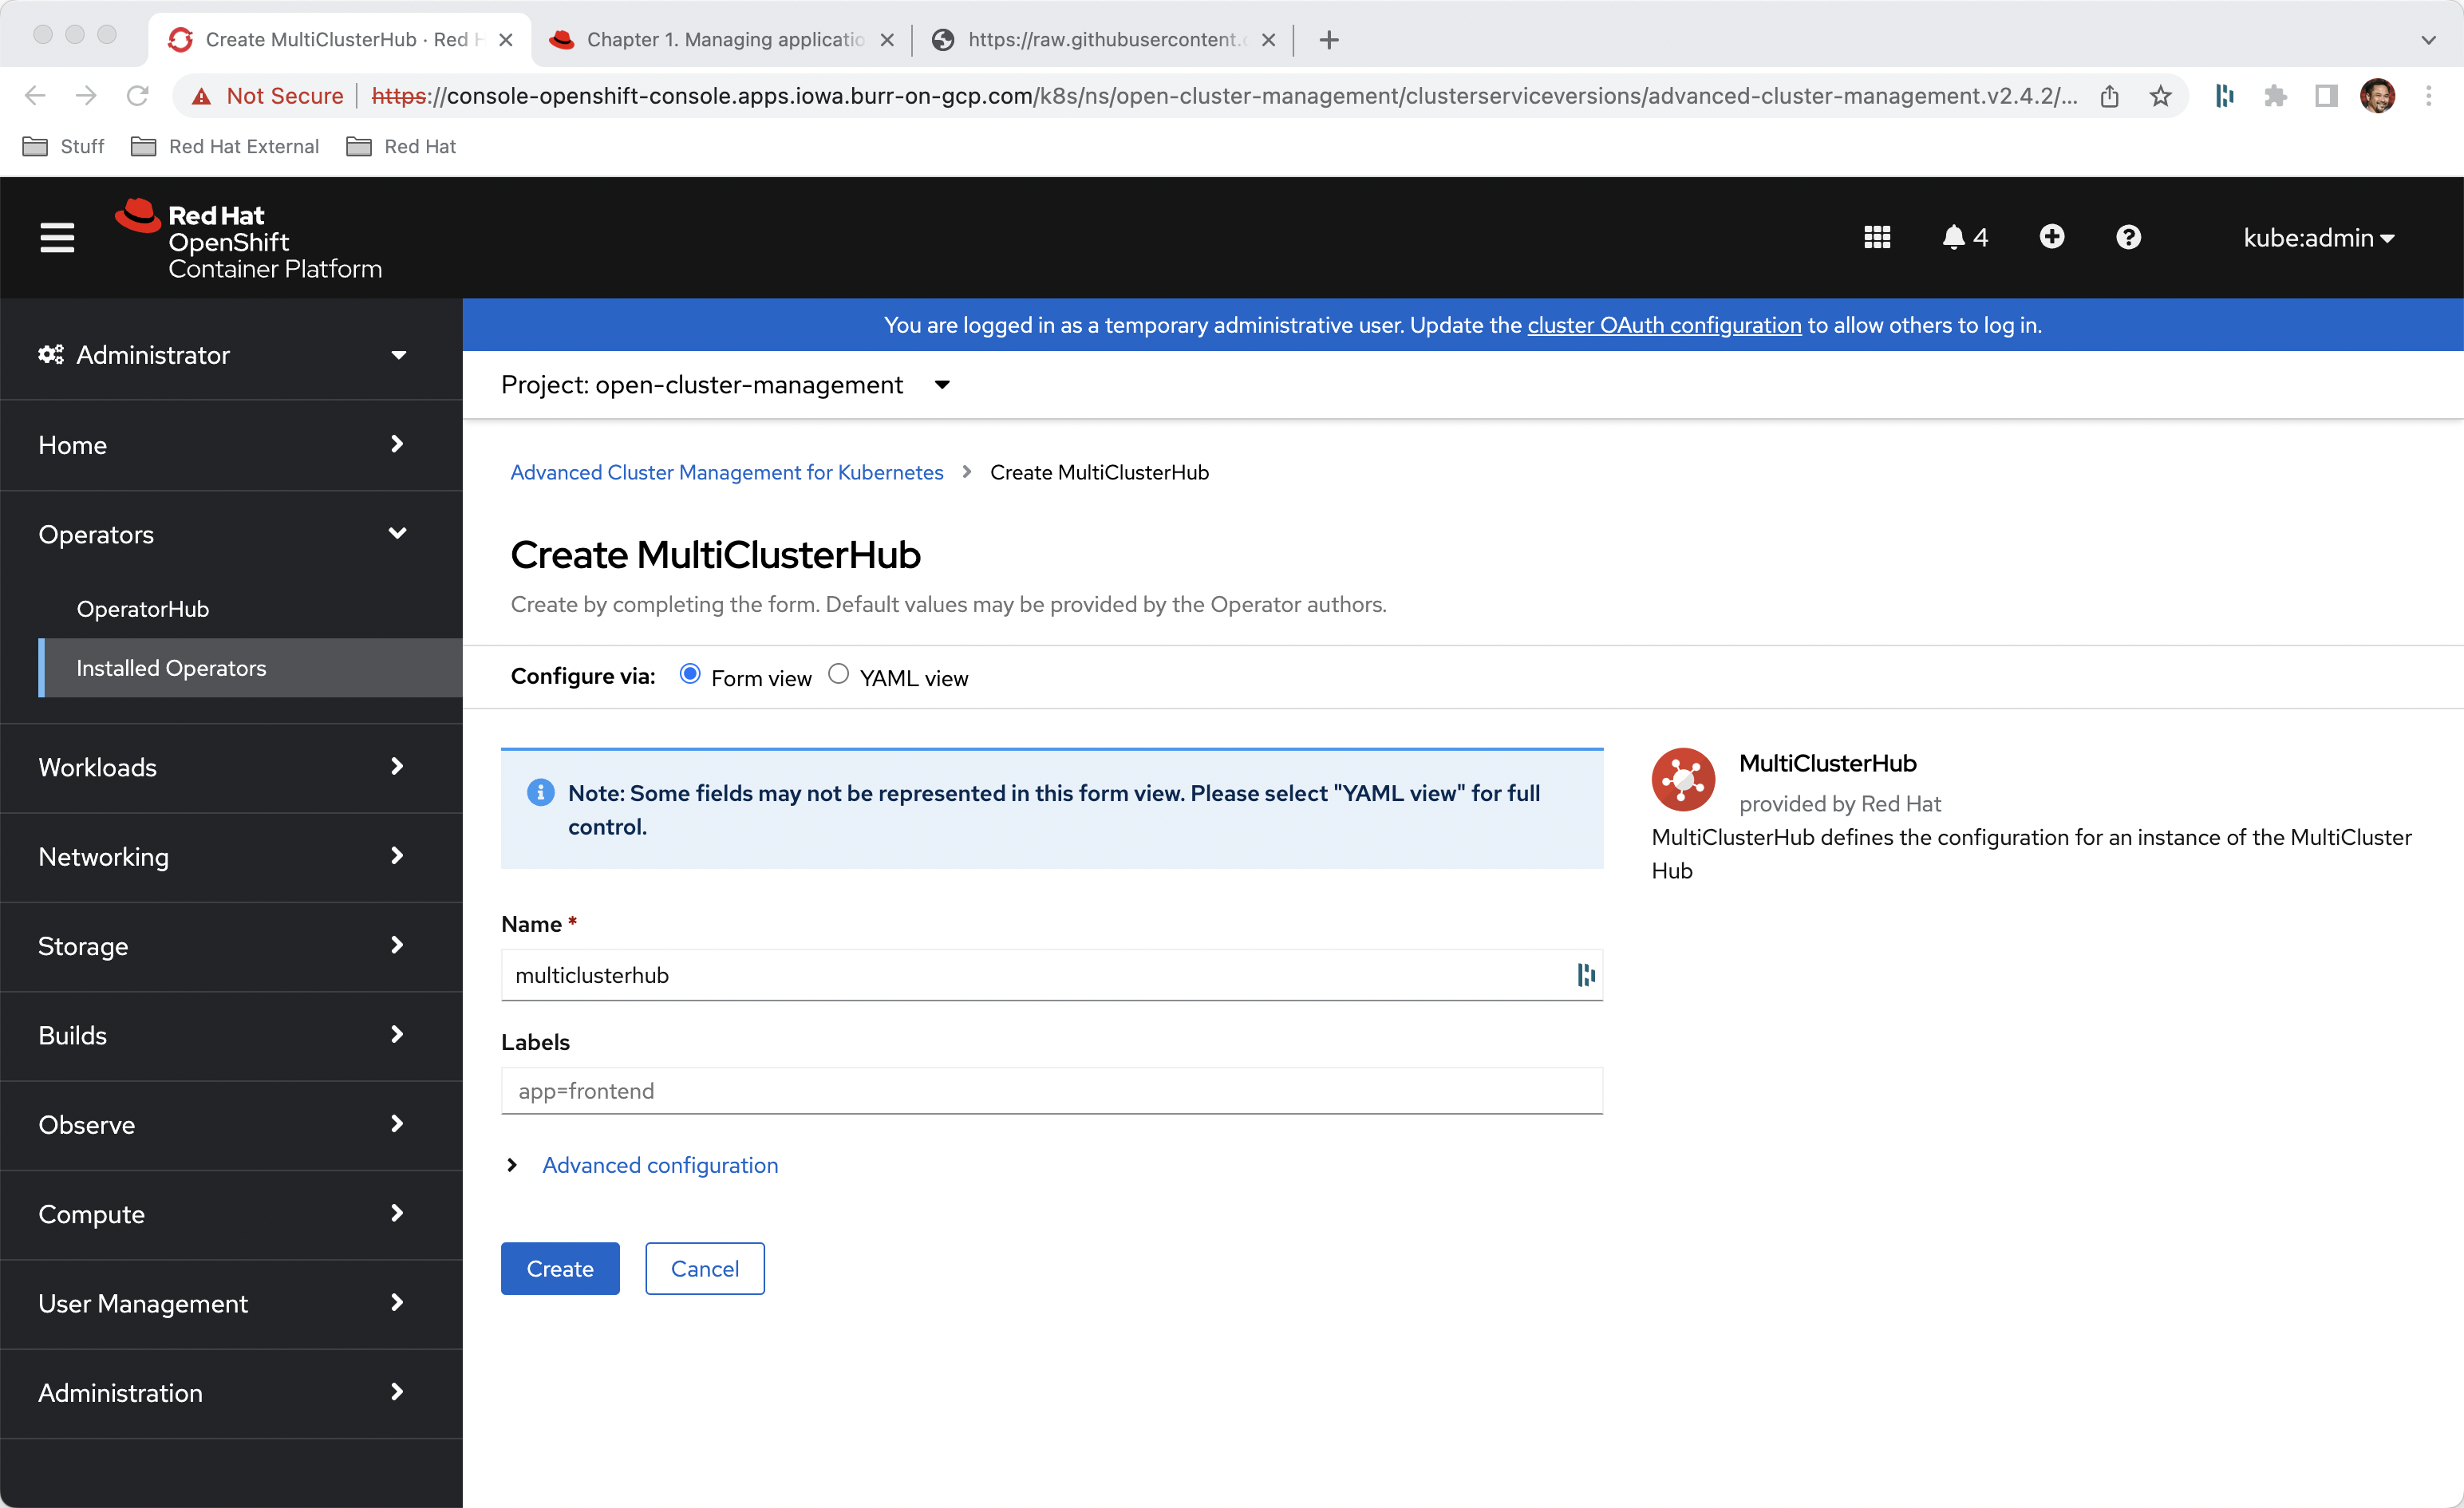
Task: Open the Administrator perspective switcher
Action: click(222, 355)
